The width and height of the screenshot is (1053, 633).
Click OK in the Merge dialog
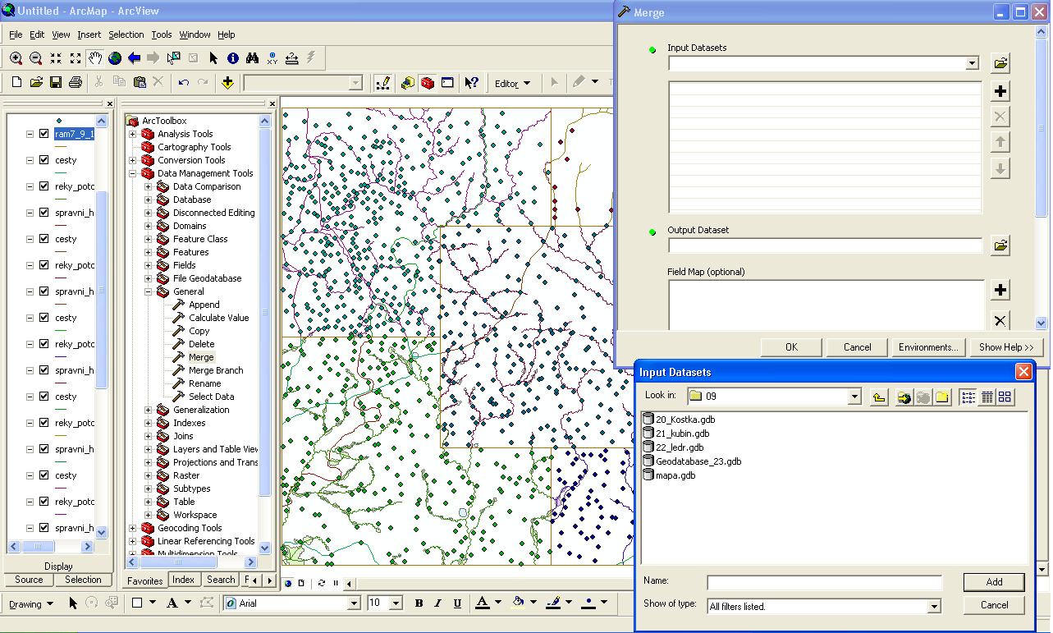(x=791, y=347)
